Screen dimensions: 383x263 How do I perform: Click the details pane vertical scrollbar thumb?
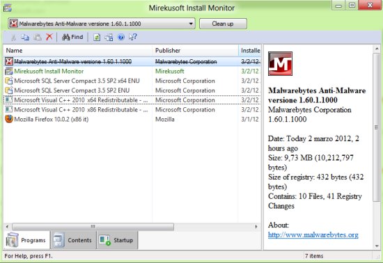(377, 127)
